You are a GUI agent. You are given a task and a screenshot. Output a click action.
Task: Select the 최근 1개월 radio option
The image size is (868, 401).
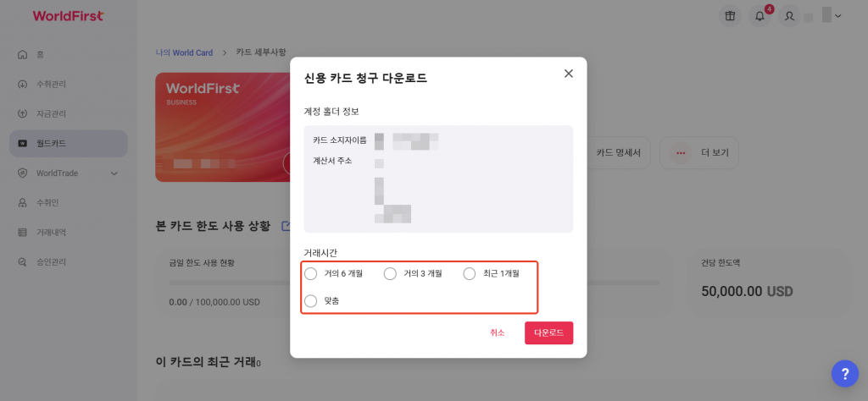(x=470, y=273)
